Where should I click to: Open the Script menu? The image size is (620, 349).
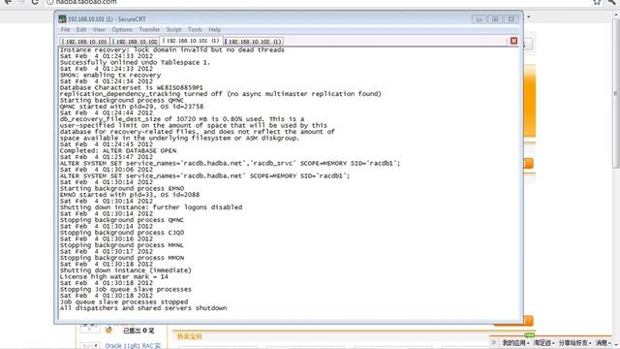coord(173,30)
